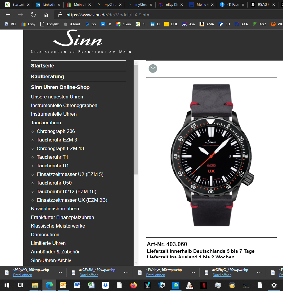The width and height of the screenshot is (283, 291).
Task: Click the browser back arrow
Action: 8,15
